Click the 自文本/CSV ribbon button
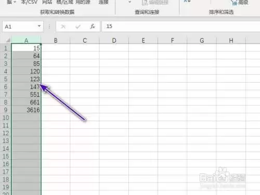Screen dimensions: 260x195 click(x=29, y=2)
